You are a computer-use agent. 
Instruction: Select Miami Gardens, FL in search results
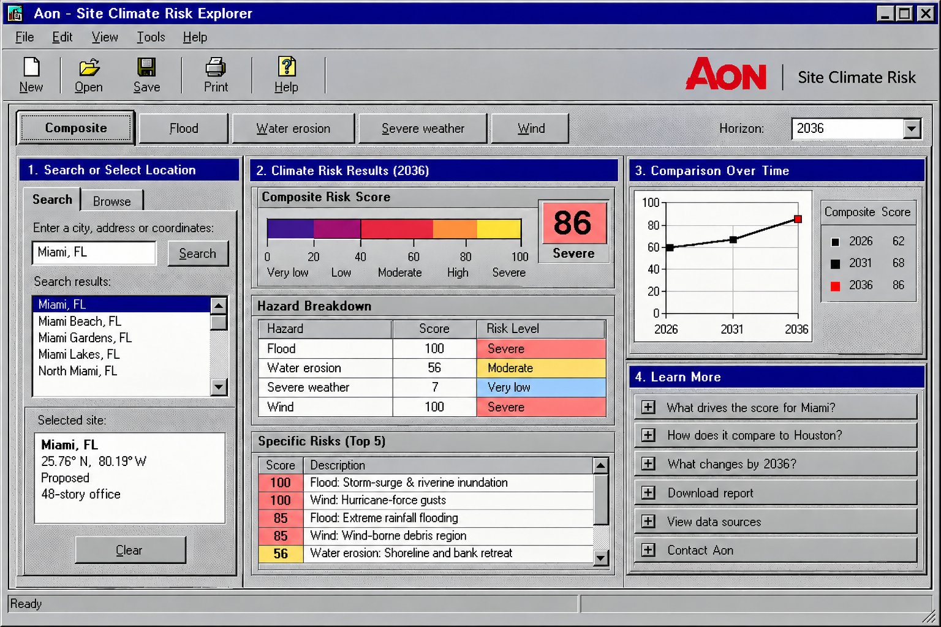(x=121, y=337)
